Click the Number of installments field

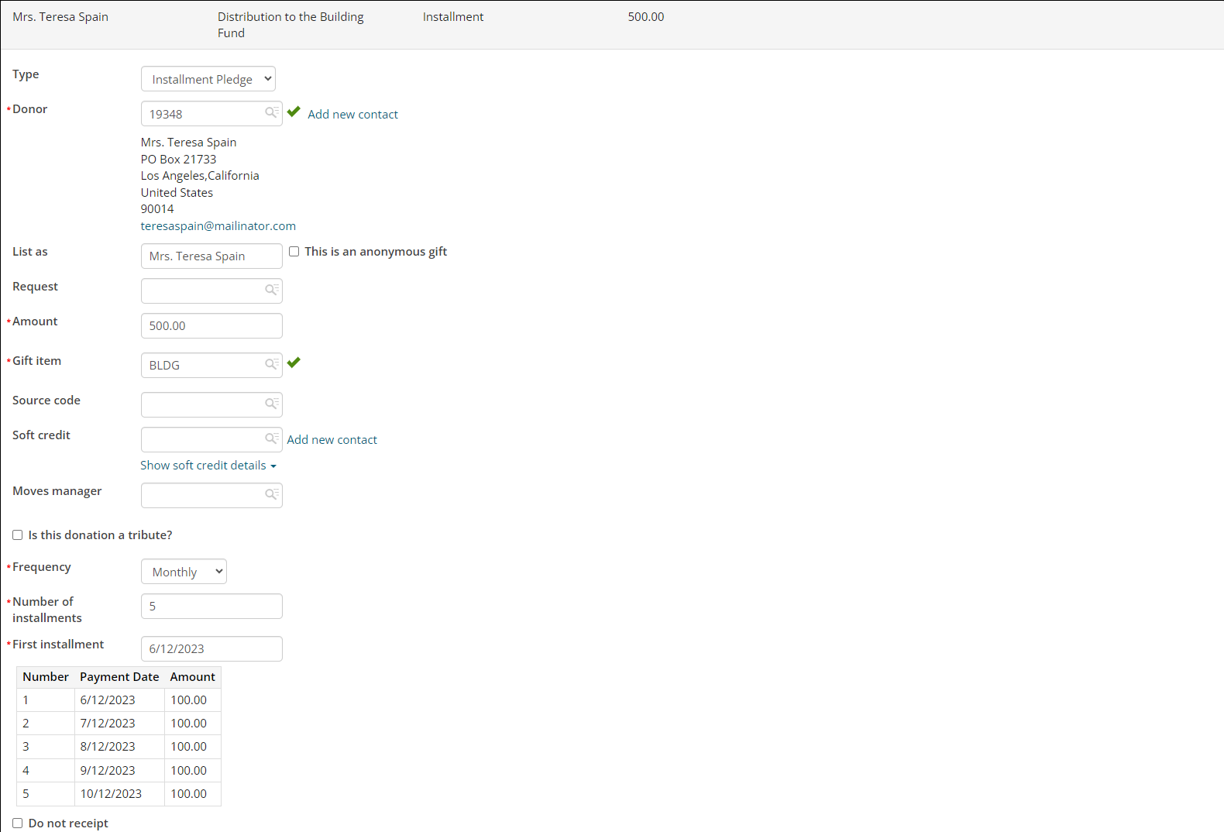point(211,607)
